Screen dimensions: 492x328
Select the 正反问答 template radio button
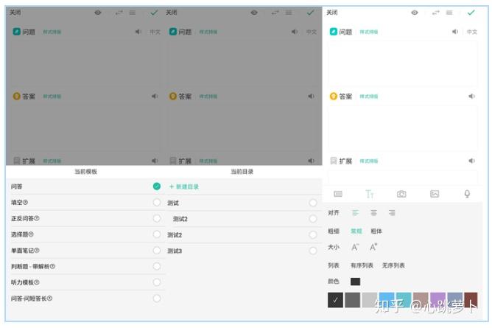tap(157, 218)
